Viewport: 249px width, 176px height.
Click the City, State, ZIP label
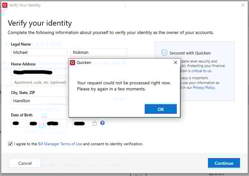23,93
